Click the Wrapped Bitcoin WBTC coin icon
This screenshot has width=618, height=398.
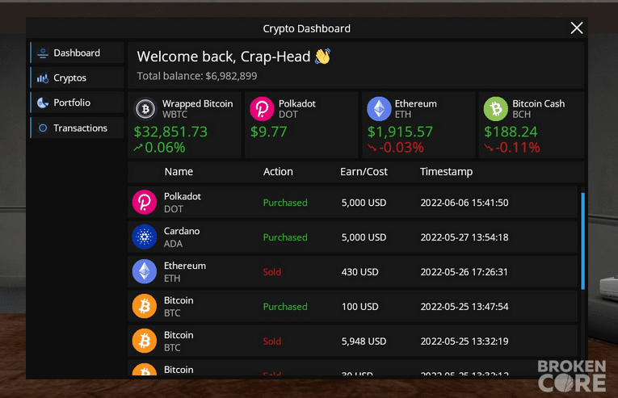tap(145, 109)
